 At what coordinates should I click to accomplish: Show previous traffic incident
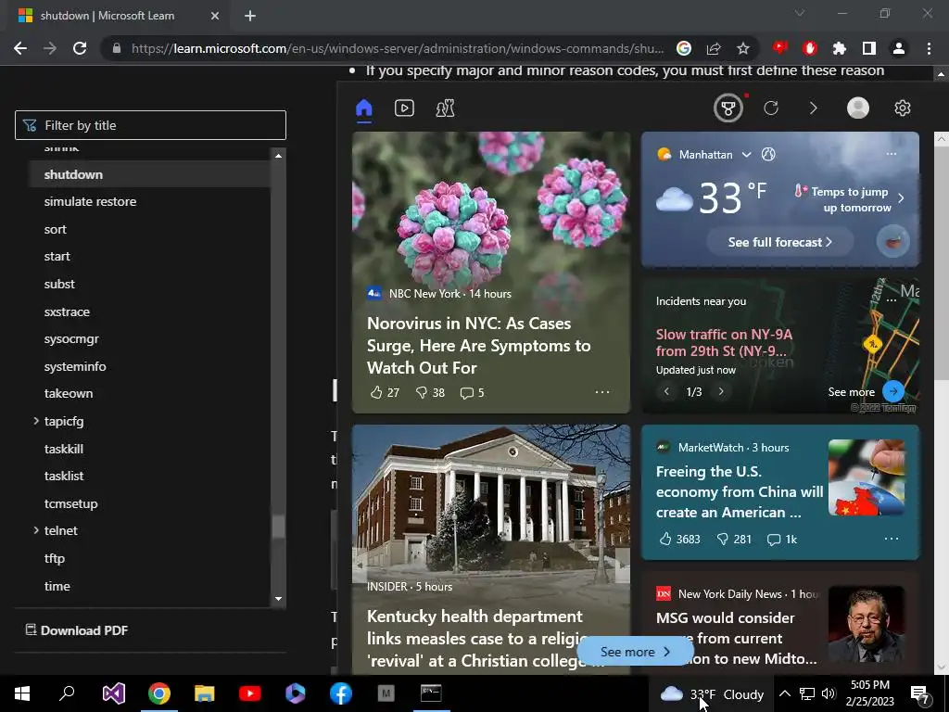[667, 392]
